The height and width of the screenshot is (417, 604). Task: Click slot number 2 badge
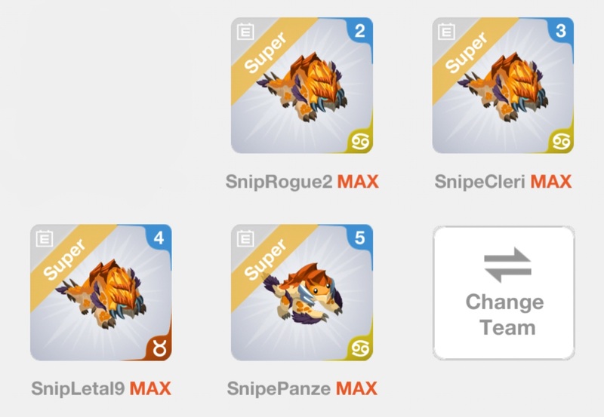pos(360,31)
